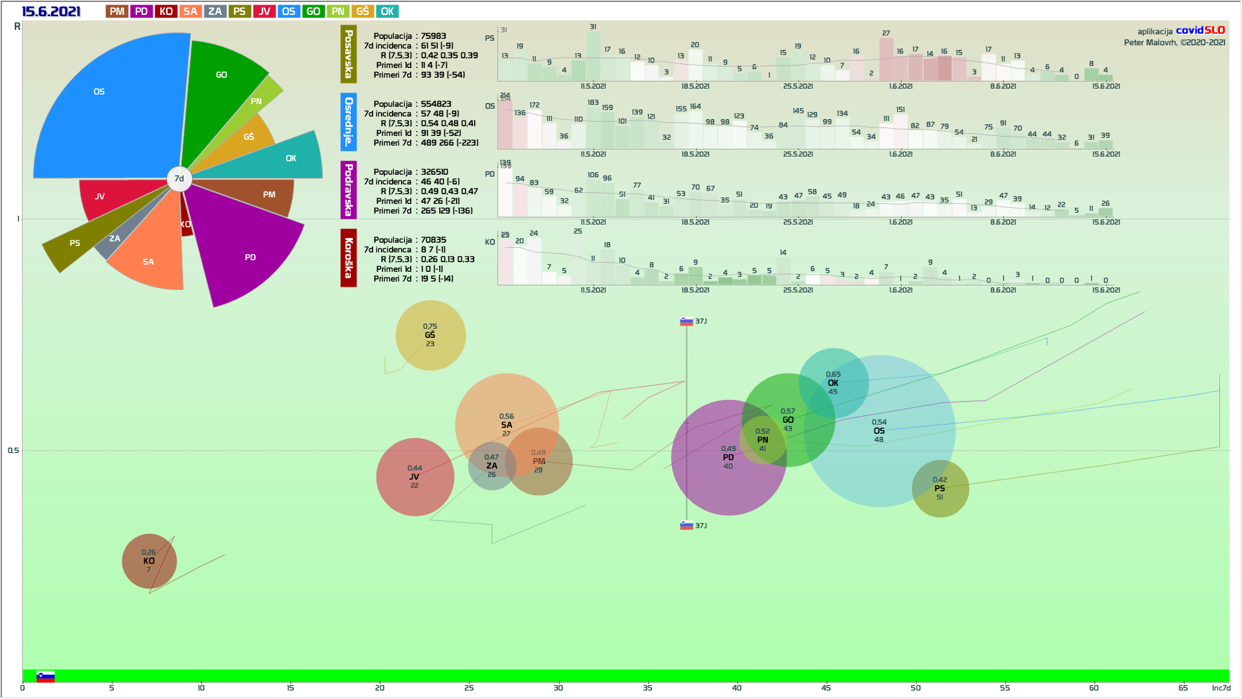Screen dimensions: 1242x699
Task: Click the Posavska vertical label tab
Action: pos(349,54)
